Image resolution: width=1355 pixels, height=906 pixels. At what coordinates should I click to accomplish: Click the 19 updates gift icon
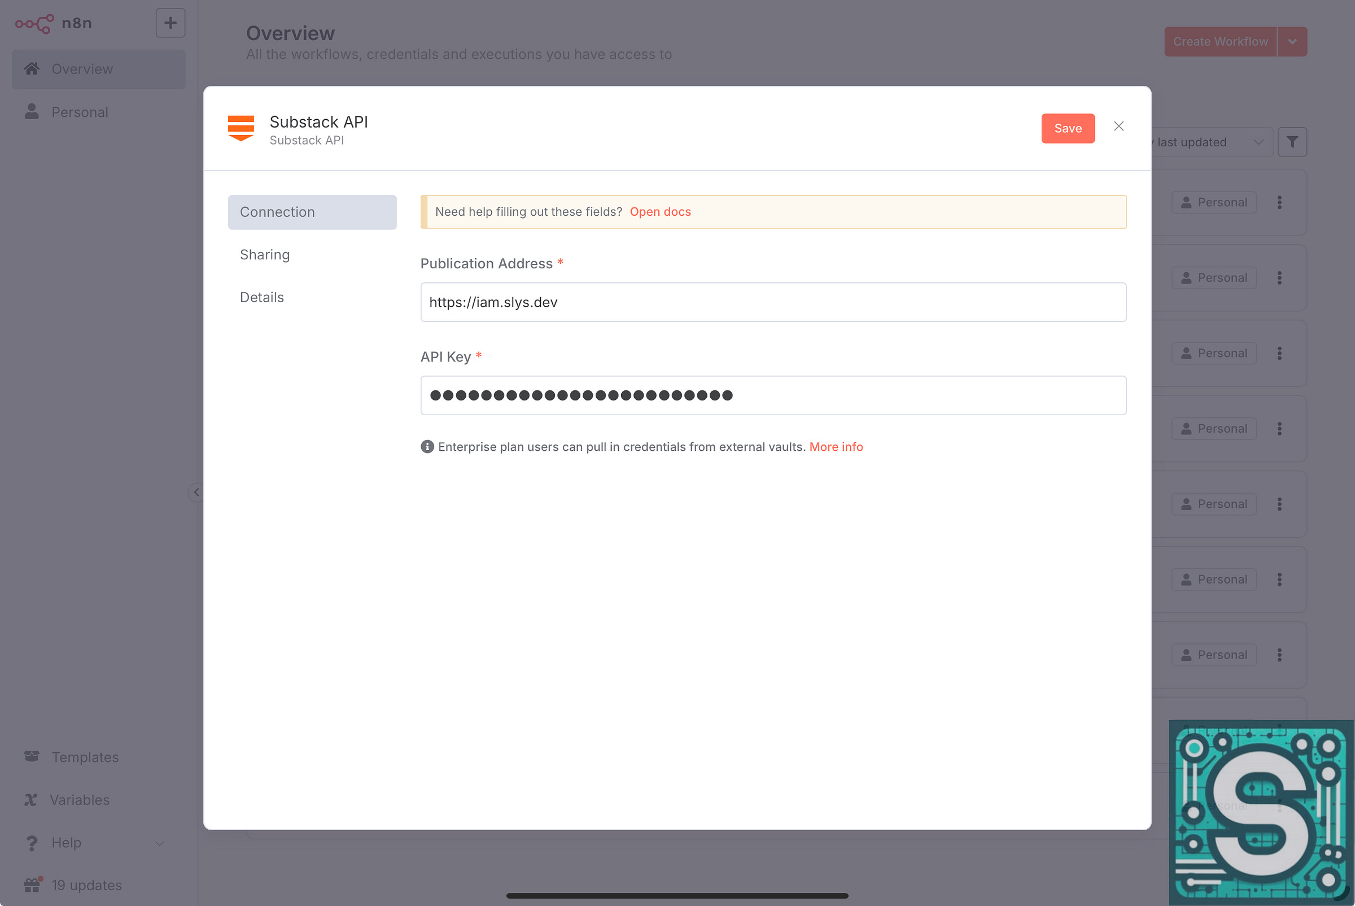33,885
